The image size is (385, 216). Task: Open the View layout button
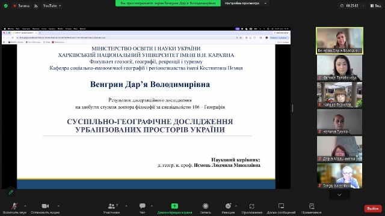(375, 5)
